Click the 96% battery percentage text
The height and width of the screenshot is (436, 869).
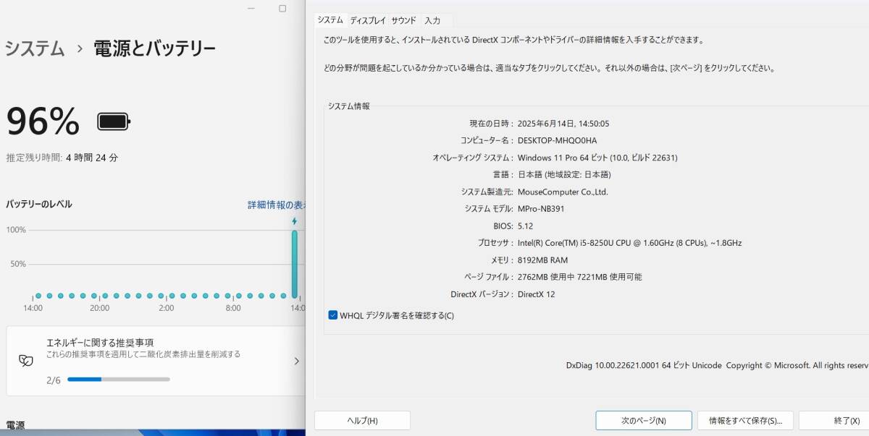(43, 121)
